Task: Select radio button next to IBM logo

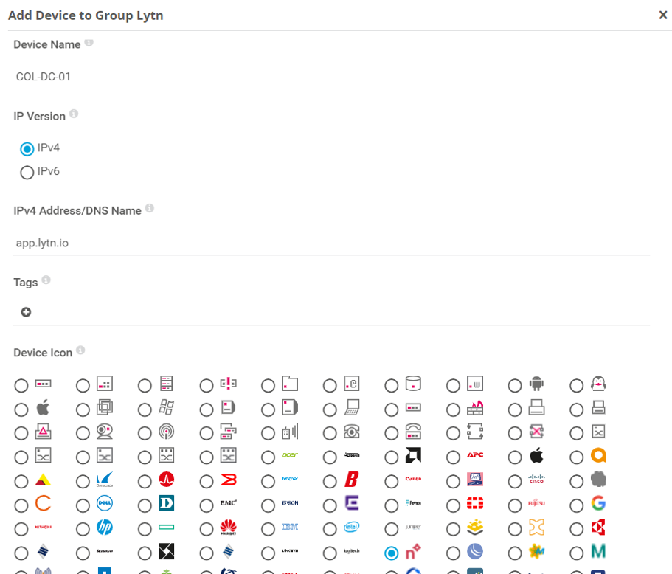Action: 269,528
